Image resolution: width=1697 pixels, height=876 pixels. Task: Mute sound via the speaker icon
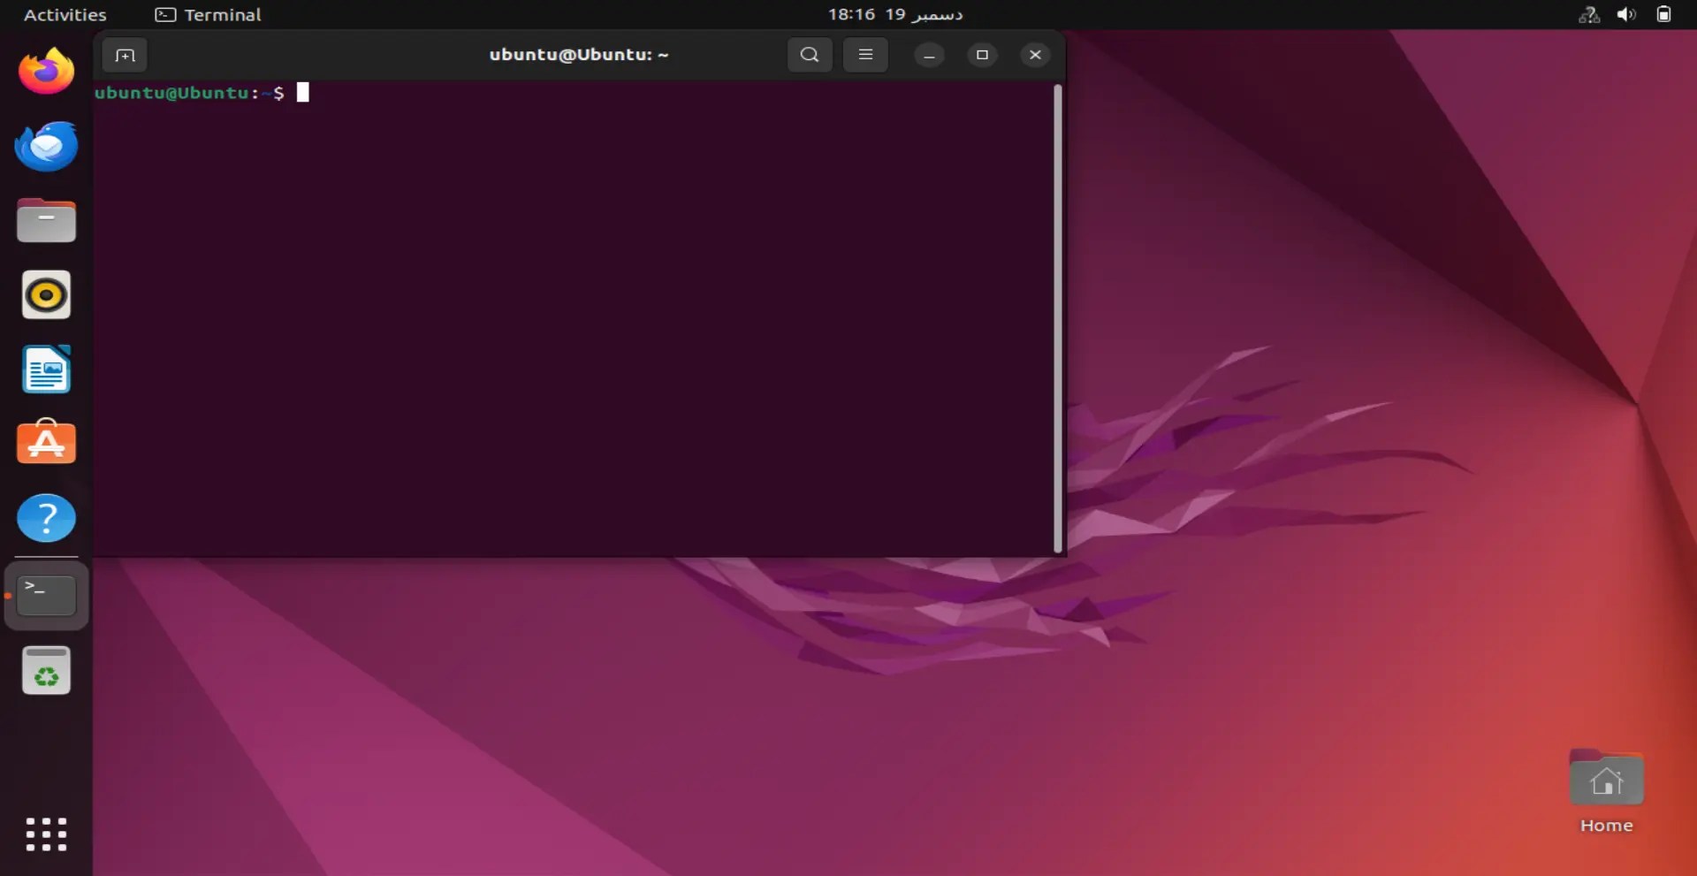coord(1626,14)
